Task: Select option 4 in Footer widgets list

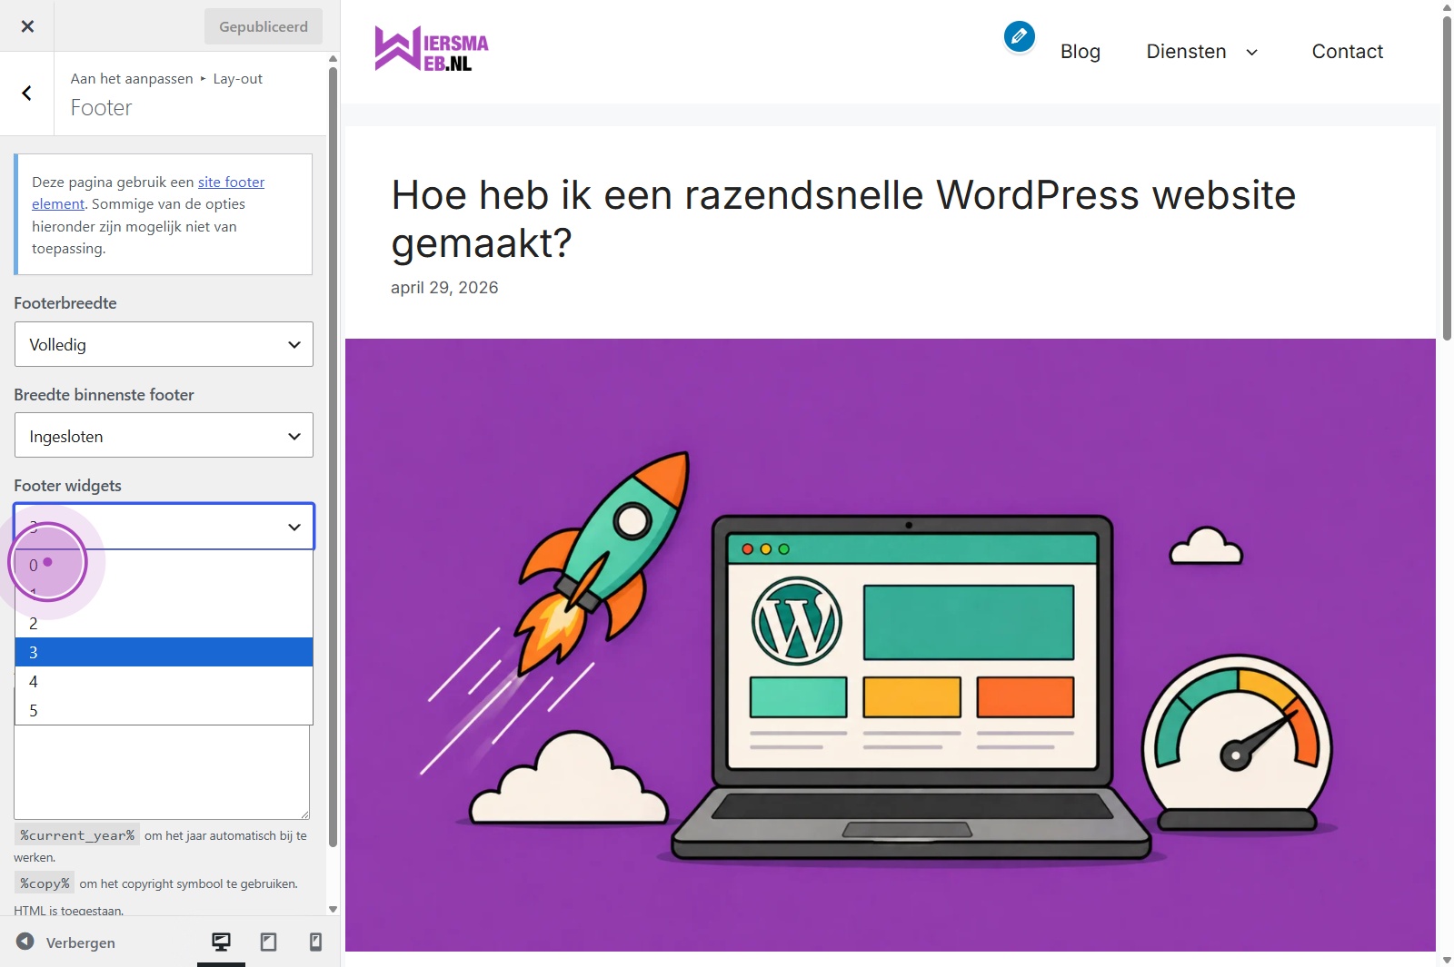Action: [x=164, y=681]
